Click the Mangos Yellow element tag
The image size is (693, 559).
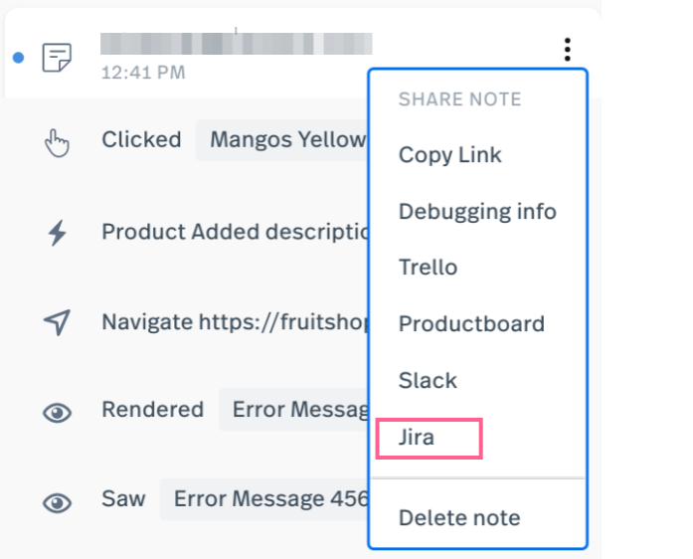(x=282, y=139)
